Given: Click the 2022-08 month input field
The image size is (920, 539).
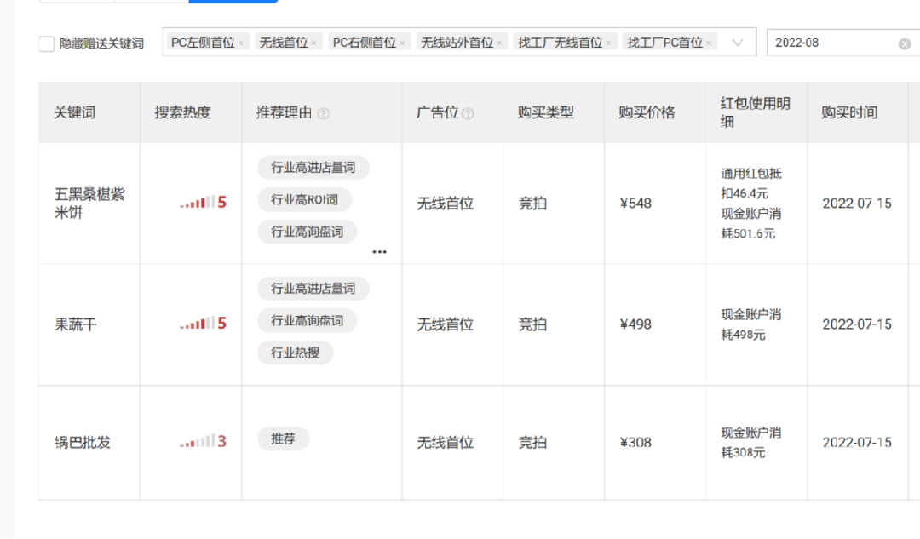Looking at the screenshot, I should 831,43.
